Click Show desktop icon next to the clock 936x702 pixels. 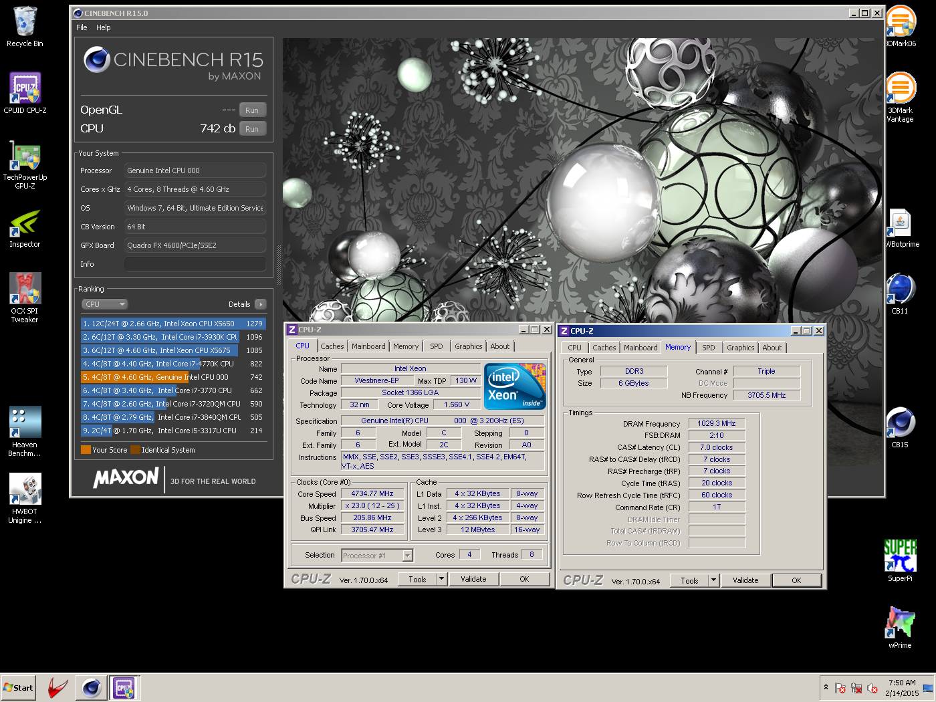point(928,688)
